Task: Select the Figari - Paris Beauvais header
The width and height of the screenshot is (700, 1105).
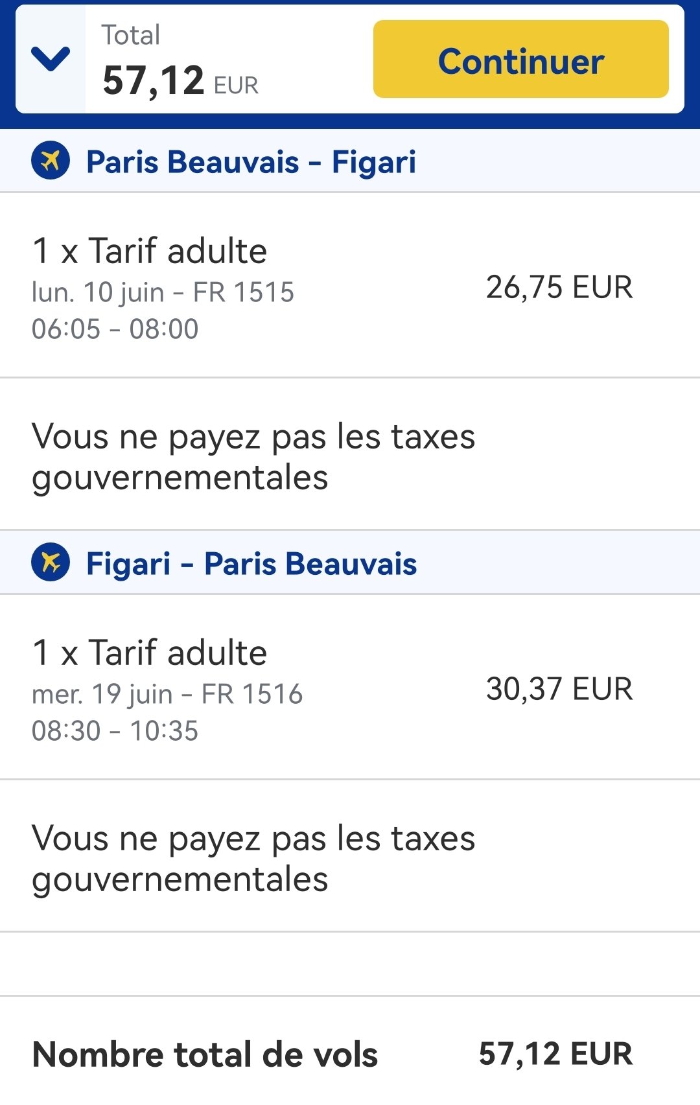Action: pos(350,563)
